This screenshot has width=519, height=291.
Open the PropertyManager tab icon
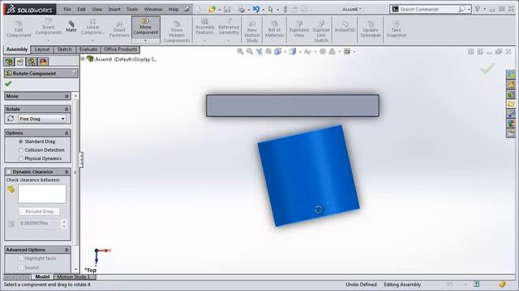[x=20, y=61]
